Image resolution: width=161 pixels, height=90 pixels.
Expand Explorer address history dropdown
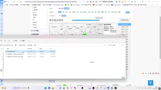point(102,45)
